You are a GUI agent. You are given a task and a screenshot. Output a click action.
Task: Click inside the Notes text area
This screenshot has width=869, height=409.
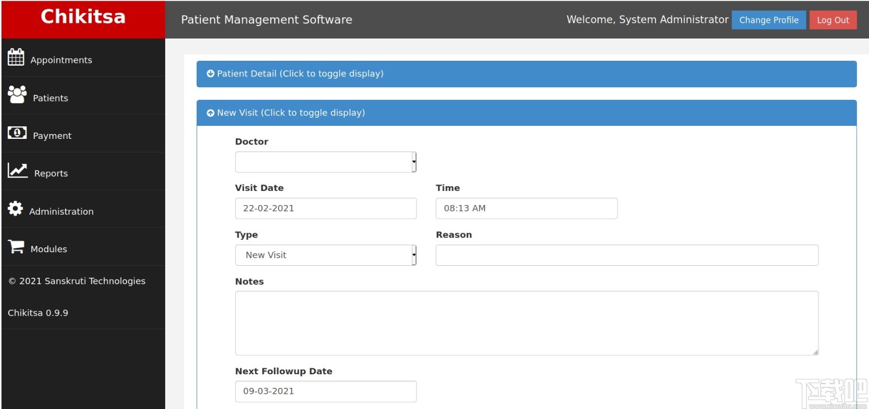click(526, 323)
